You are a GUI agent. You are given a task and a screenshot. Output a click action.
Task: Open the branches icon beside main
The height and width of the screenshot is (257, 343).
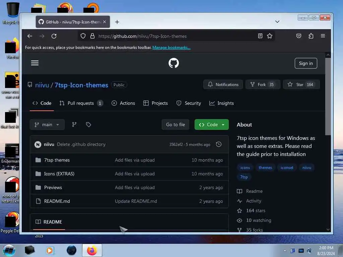pos(74,124)
